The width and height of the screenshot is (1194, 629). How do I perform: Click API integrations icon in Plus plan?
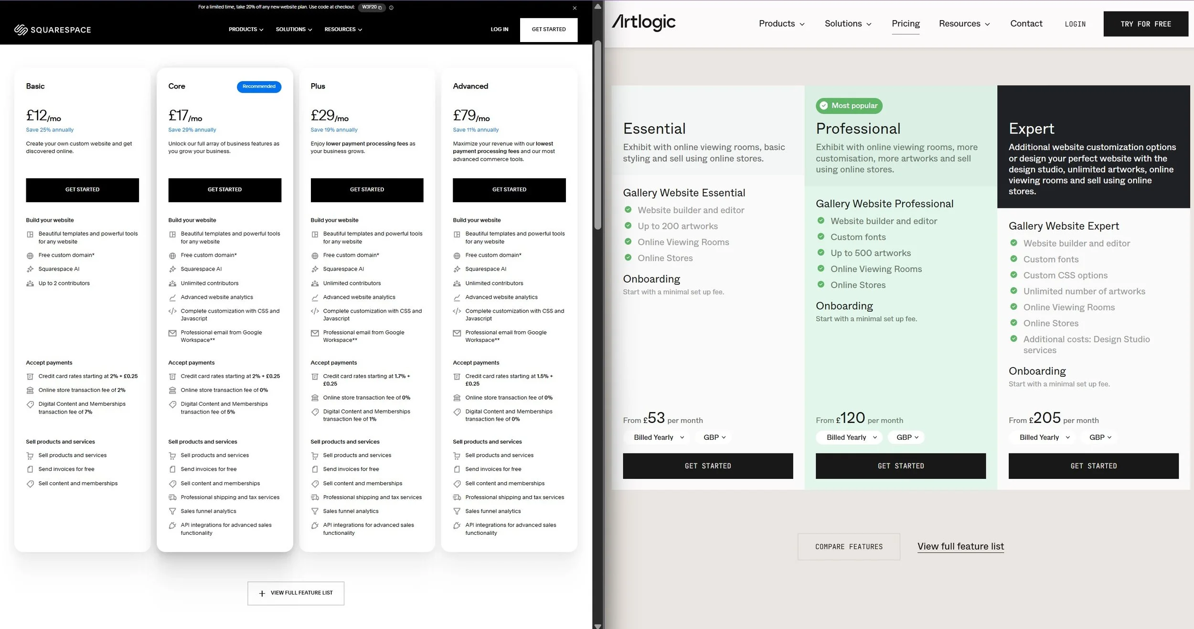point(315,526)
